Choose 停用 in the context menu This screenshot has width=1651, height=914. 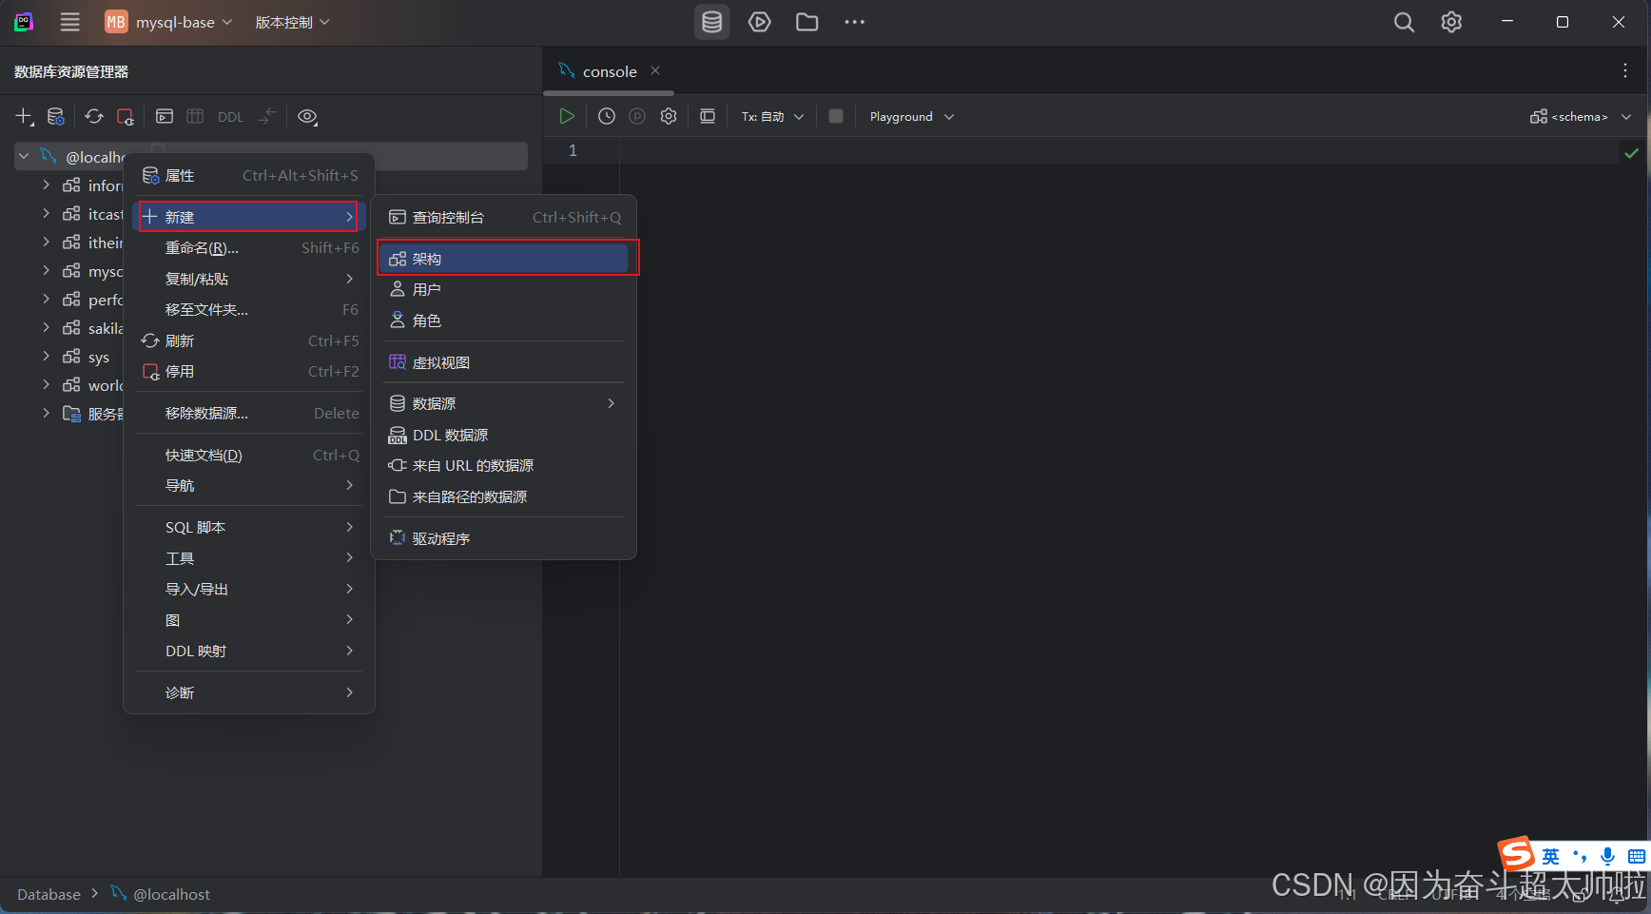(249, 372)
